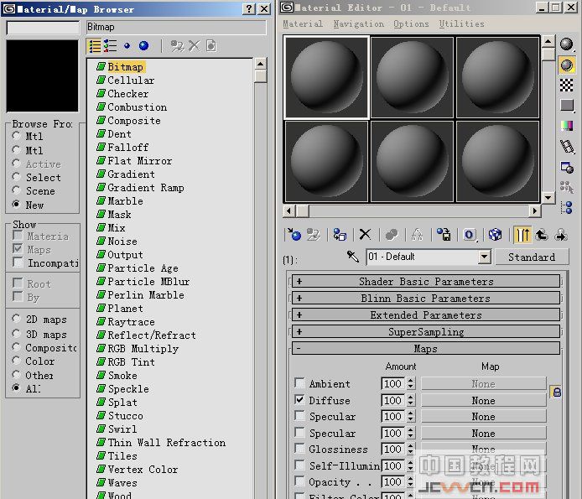The image size is (582, 499).
Task: Click Put Material to Scene icon
Action: (314, 235)
